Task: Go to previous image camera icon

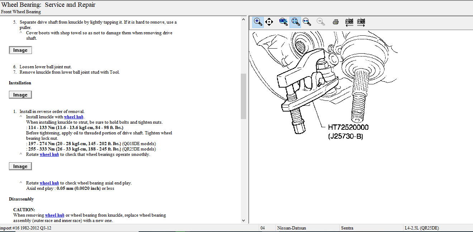Action: coord(349,22)
